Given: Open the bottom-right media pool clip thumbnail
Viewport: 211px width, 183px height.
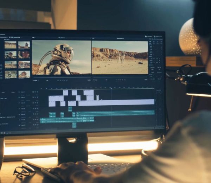Looking at the screenshot, I should tap(24, 74).
